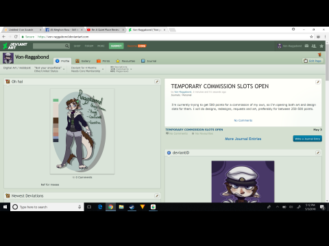Click the Edit Page button
The width and height of the screenshot is (329, 246).
pyautogui.click(x=313, y=61)
